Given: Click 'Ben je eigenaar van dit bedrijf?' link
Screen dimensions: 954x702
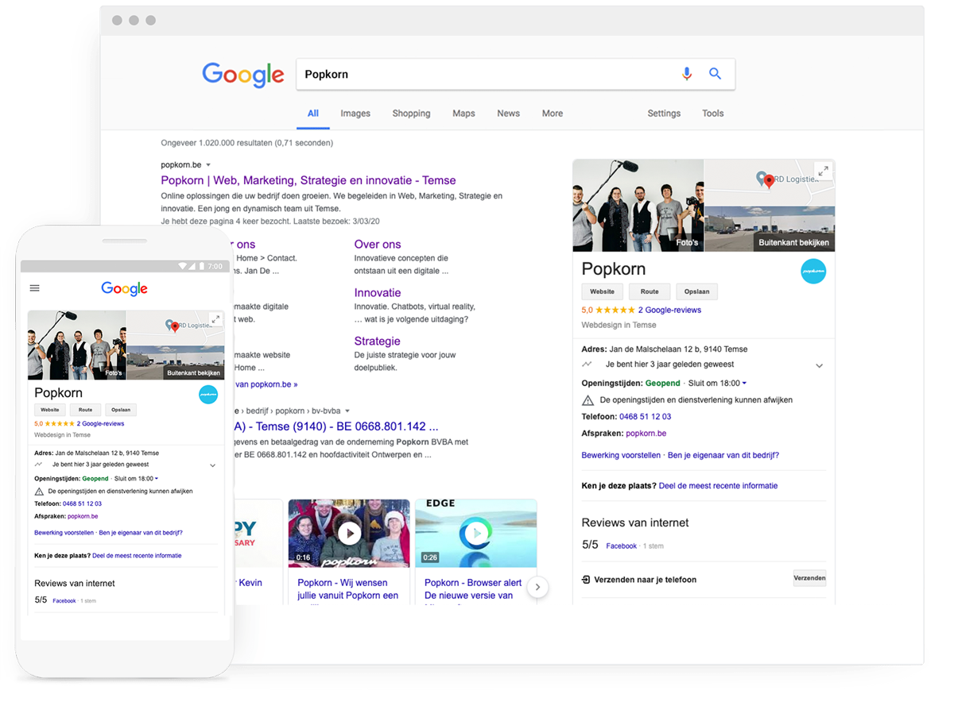Looking at the screenshot, I should (723, 455).
